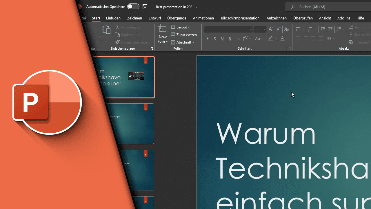Select the Ansicht tab
The height and width of the screenshot is (209, 371).
click(325, 18)
